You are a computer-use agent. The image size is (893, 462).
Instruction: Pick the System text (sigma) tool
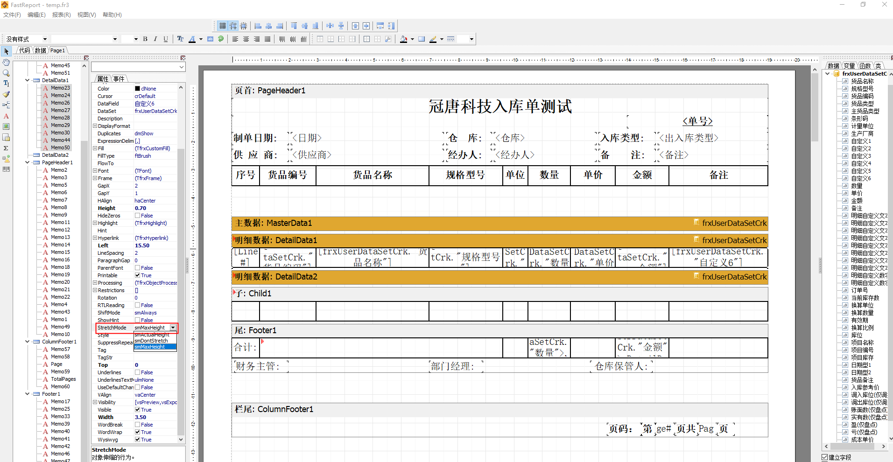pyautogui.click(x=6, y=148)
